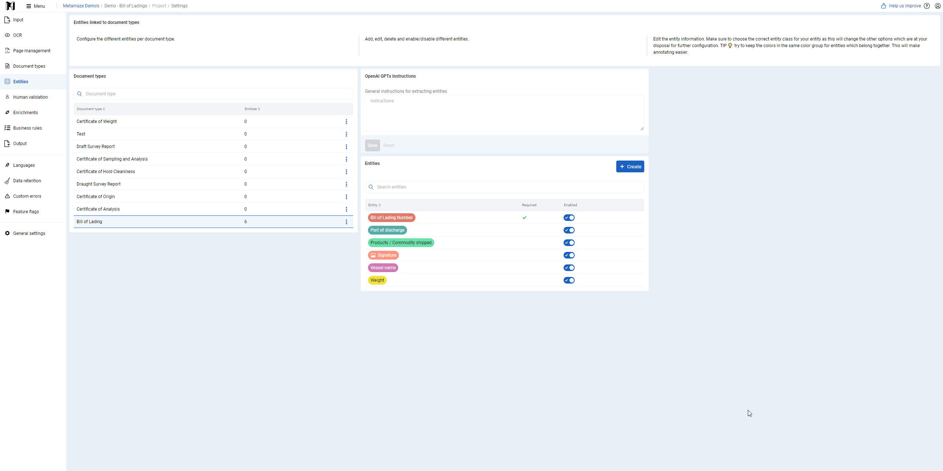Select the red Bill of Lading Number tag
943x471 pixels.
point(392,218)
